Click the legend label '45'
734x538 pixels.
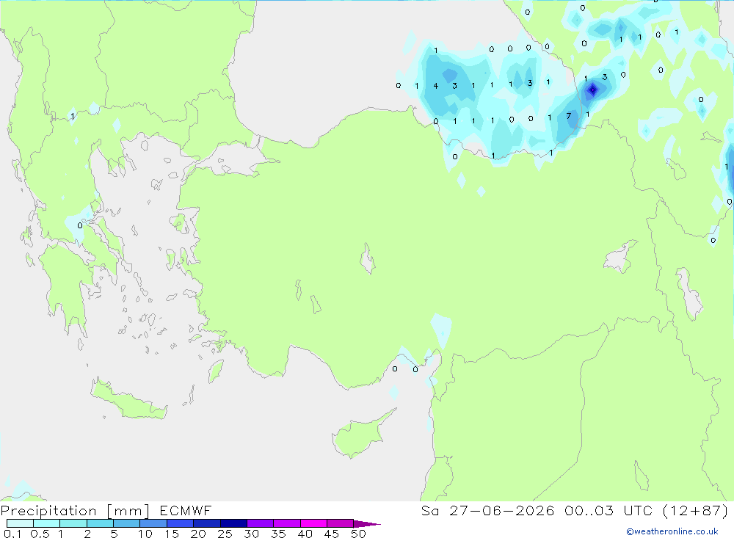click(332, 534)
